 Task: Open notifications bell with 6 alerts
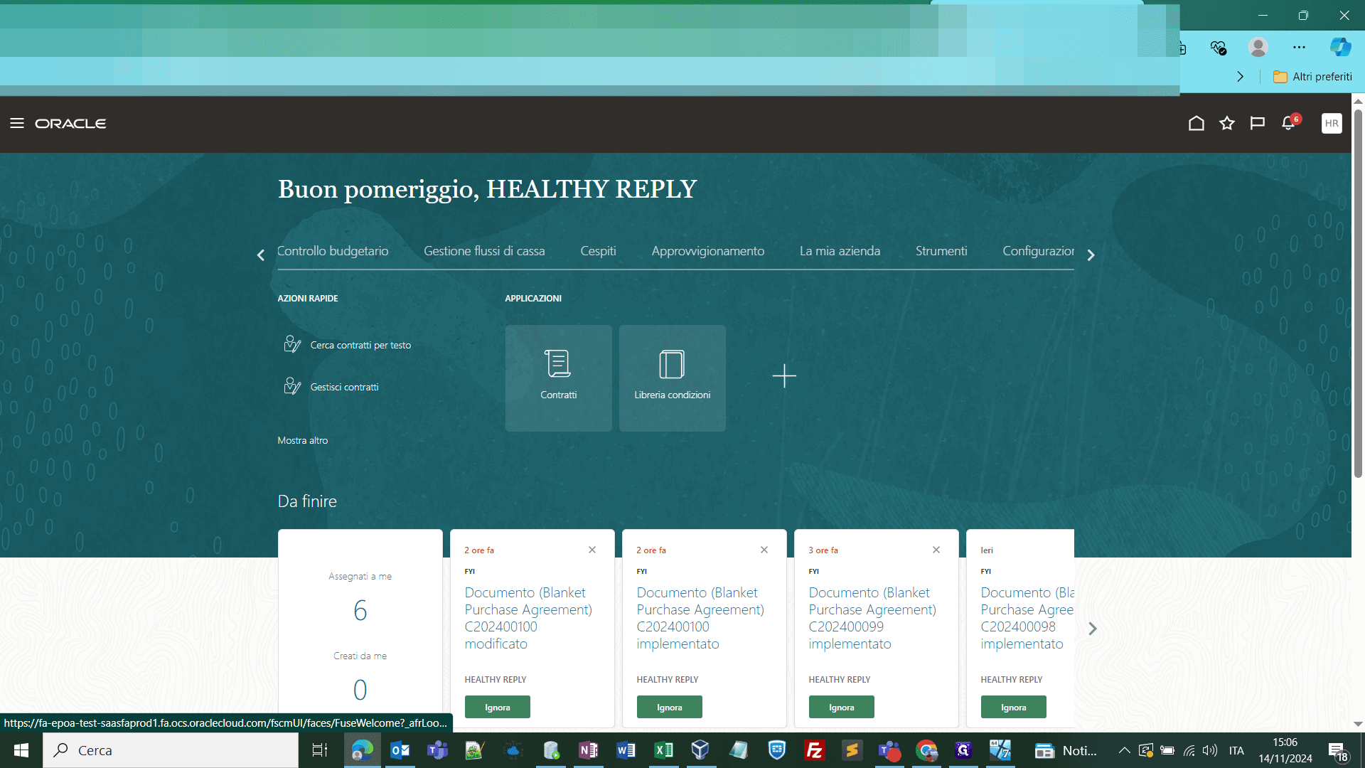point(1290,122)
